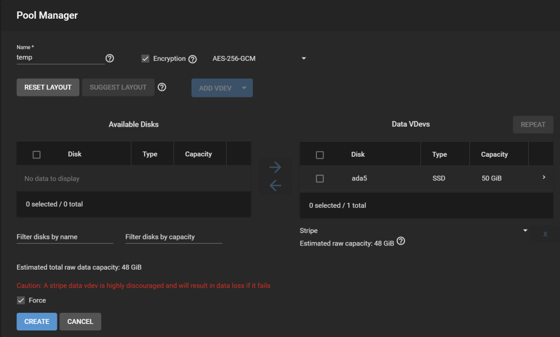Click the left arrow to remove disks
Screen dimensions: 560x337
pyautogui.click(x=275, y=186)
